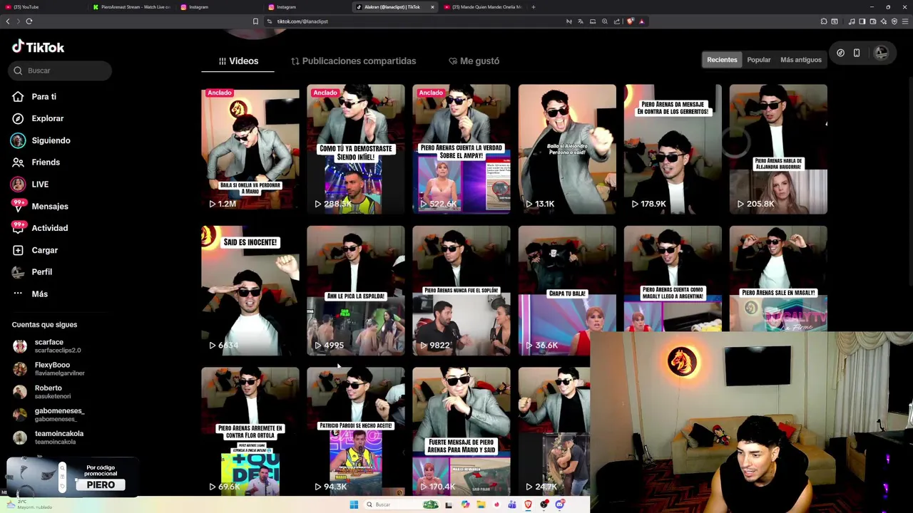
Task: Click the Buscar search field in TikTok
Action: click(x=61, y=71)
